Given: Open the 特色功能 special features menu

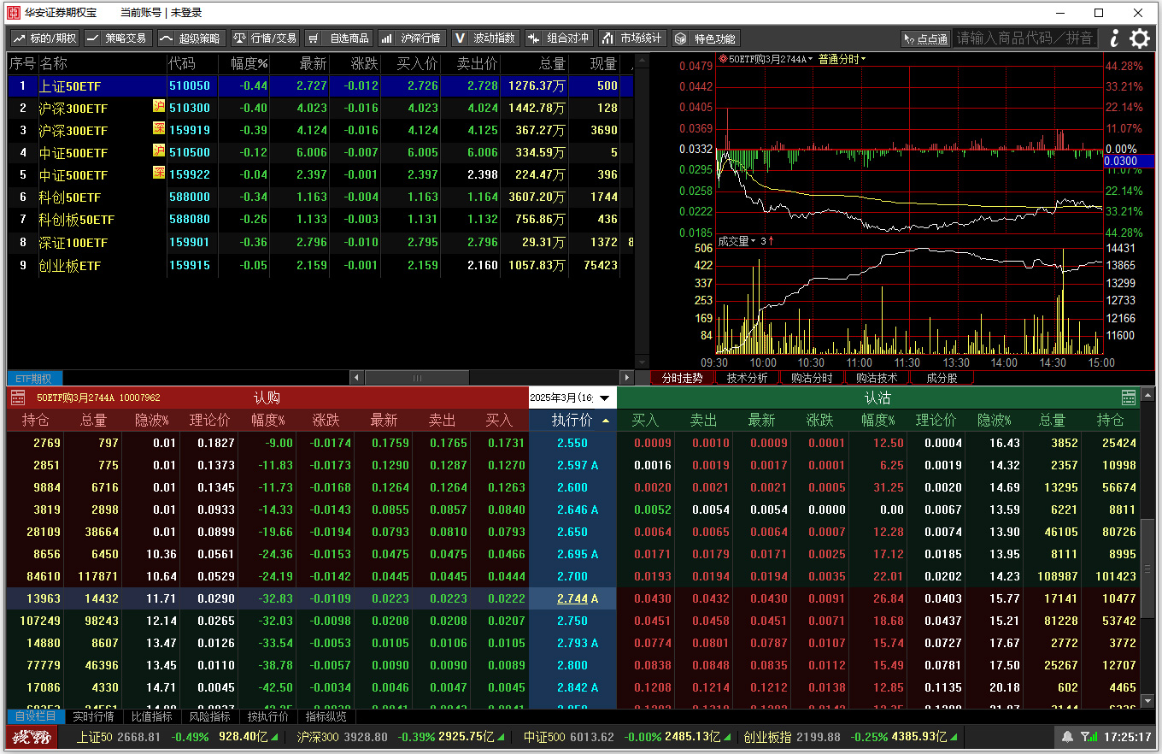Looking at the screenshot, I should pos(706,38).
